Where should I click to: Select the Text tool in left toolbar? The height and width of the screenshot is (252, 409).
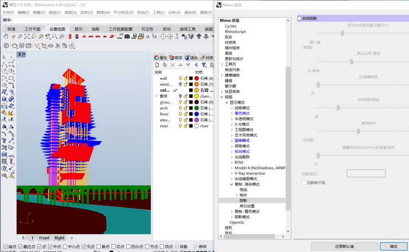tap(4, 140)
